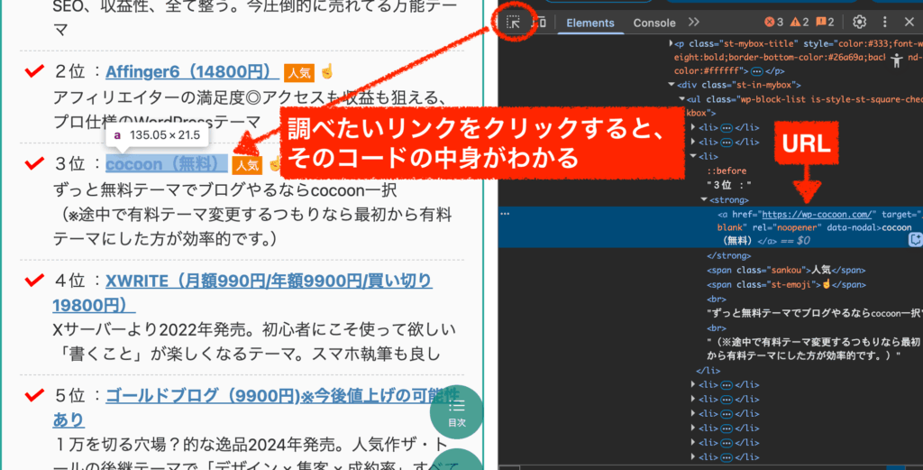
Task: Collapse the strong element node
Action: [x=704, y=200]
